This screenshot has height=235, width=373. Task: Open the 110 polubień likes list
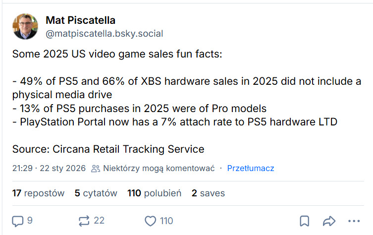154,193
